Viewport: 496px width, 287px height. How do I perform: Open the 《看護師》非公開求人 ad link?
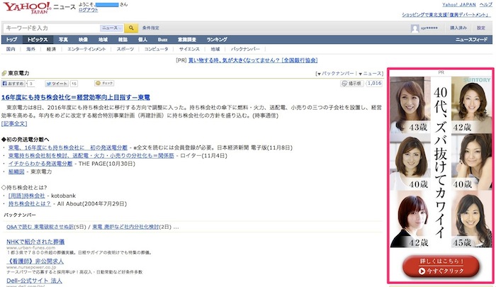(x=35, y=261)
